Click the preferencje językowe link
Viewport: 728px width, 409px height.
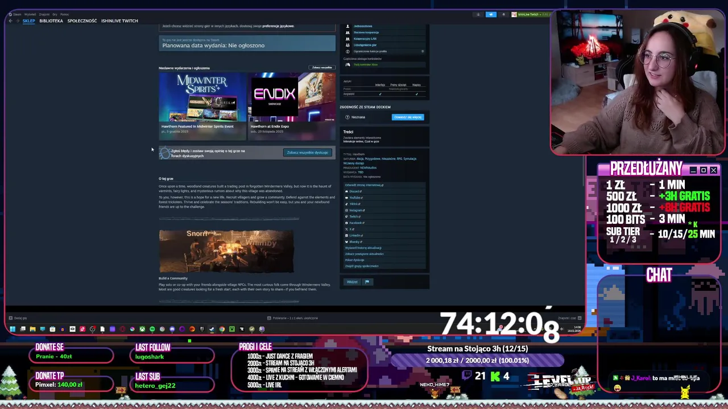(278, 26)
